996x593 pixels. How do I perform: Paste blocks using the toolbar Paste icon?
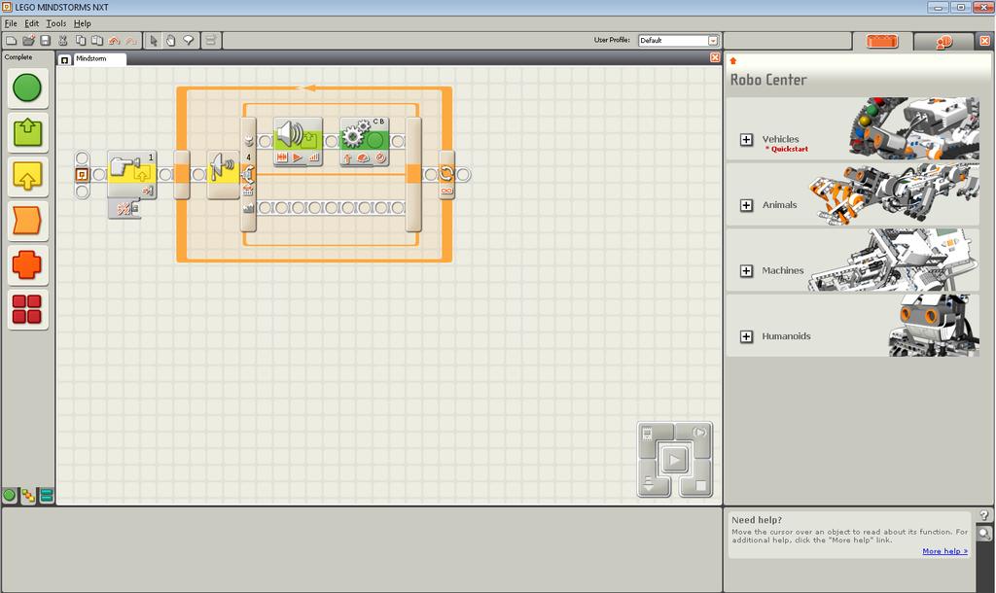[x=97, y=41]
